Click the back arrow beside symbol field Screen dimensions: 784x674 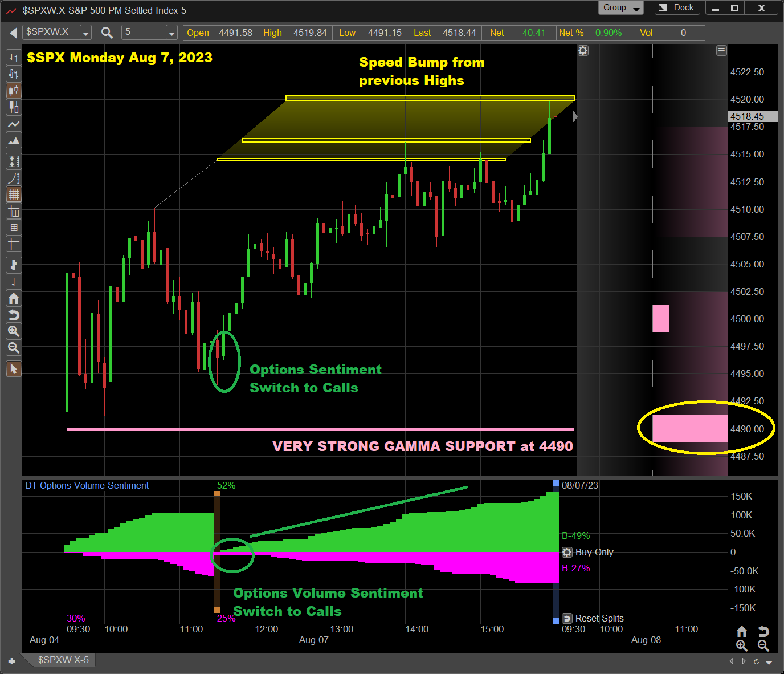(13, 33)
